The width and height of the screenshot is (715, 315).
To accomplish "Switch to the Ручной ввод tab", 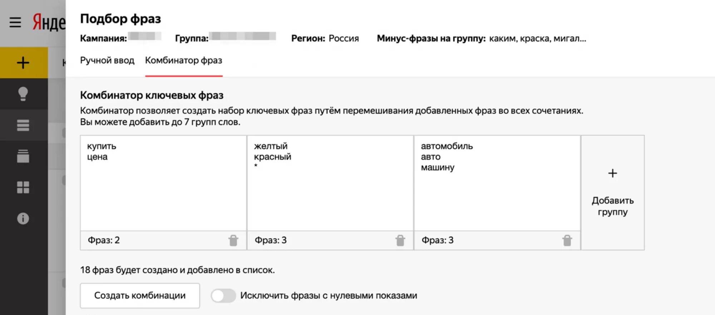I will click(x=107, y=60).
